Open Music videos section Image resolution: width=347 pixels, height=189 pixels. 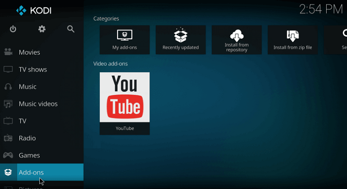38,104
